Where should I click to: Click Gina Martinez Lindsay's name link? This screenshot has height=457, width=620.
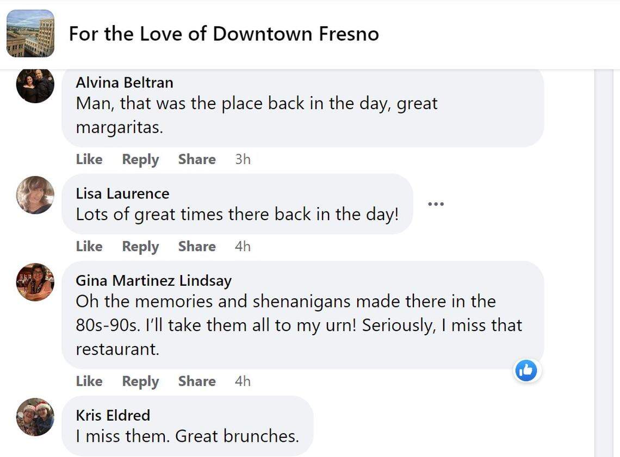[153, 280]
